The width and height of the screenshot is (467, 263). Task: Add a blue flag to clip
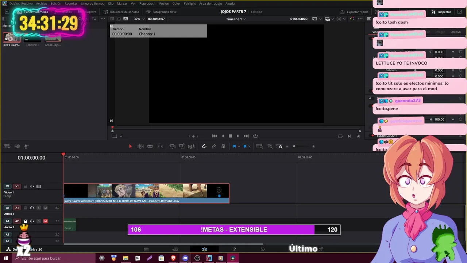[x=234, y=146]
